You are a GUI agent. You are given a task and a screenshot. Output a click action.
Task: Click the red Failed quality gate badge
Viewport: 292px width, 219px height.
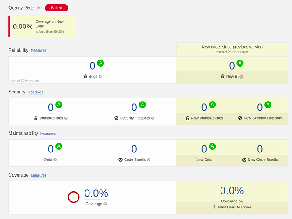[57, 8]
